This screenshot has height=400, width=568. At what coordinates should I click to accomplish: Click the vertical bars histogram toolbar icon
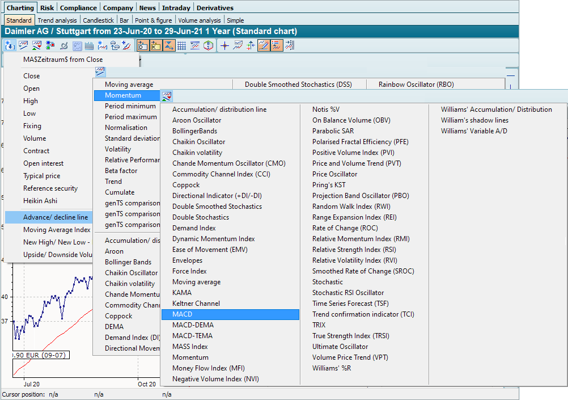tap(89, 46)
